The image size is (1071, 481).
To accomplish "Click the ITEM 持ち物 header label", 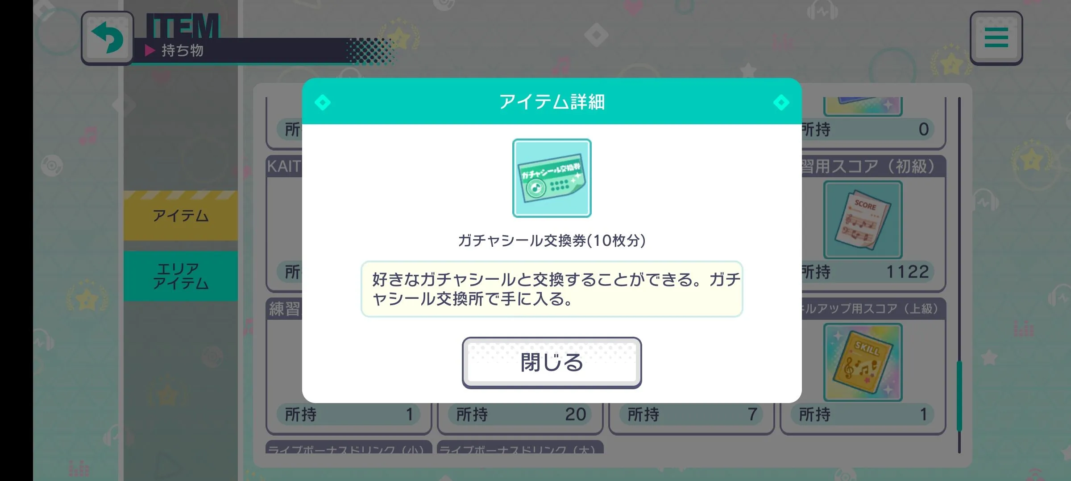I will [183, 36].
